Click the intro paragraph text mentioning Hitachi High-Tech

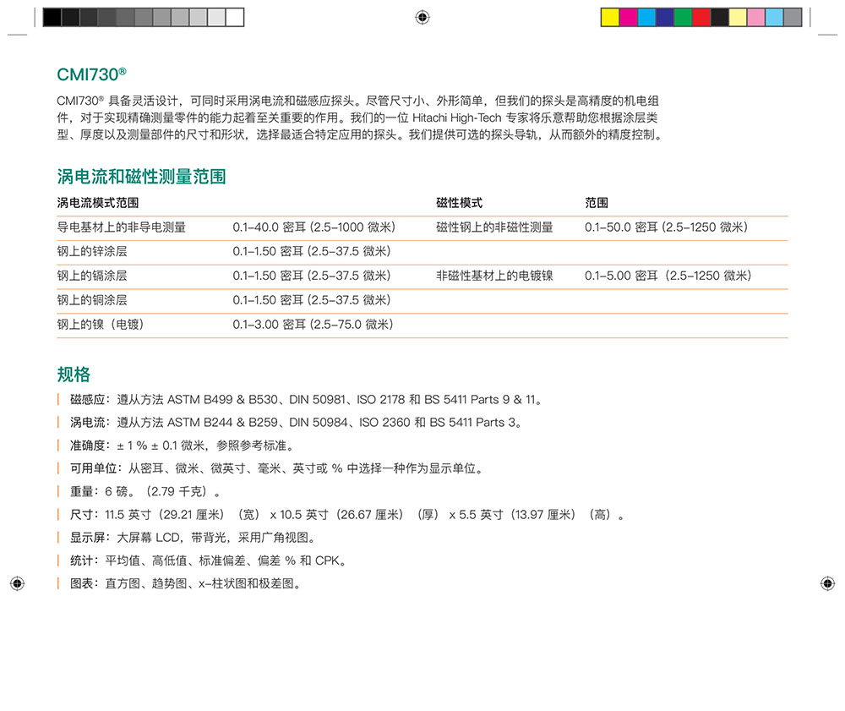359,118
